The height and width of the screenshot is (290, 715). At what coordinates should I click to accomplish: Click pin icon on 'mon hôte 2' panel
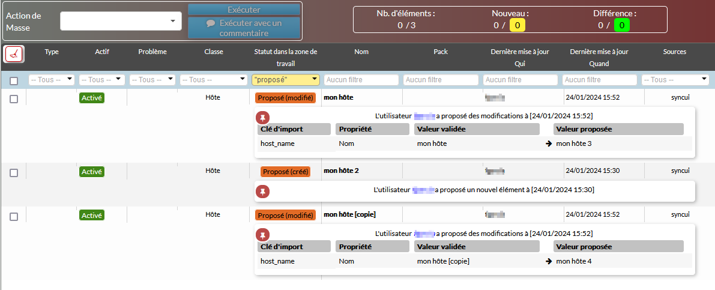point(263,192)
